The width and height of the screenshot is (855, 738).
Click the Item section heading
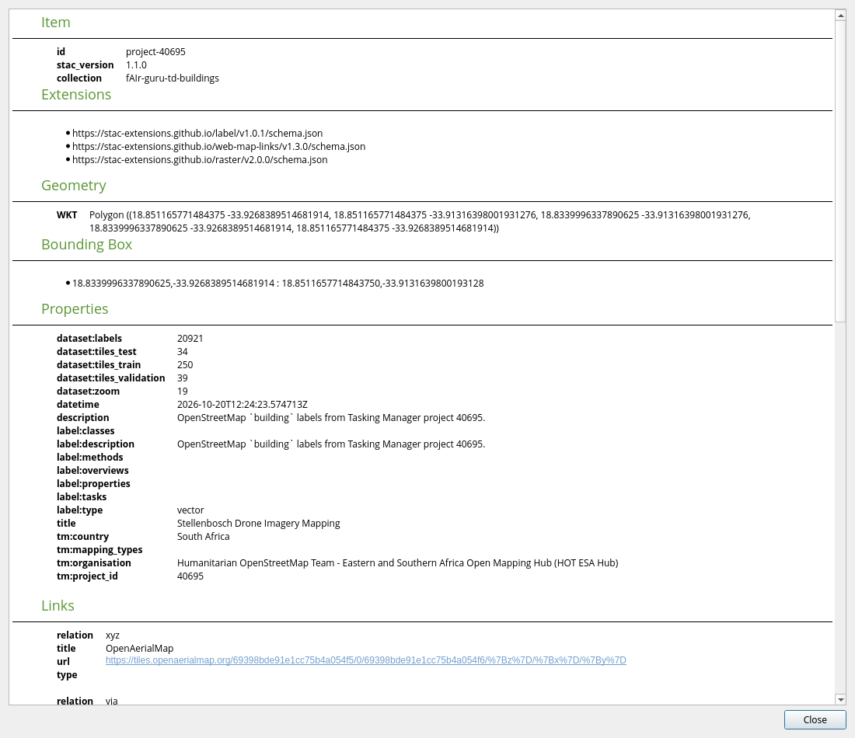tap(56, 23)
